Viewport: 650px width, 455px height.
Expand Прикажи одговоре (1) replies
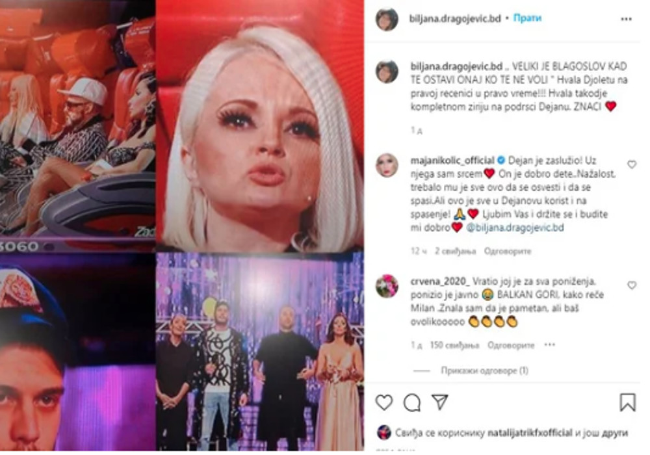484,370
